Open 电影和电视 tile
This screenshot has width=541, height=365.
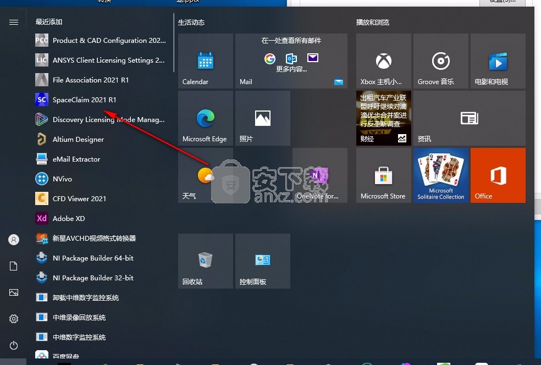click(x=498, y=61)
